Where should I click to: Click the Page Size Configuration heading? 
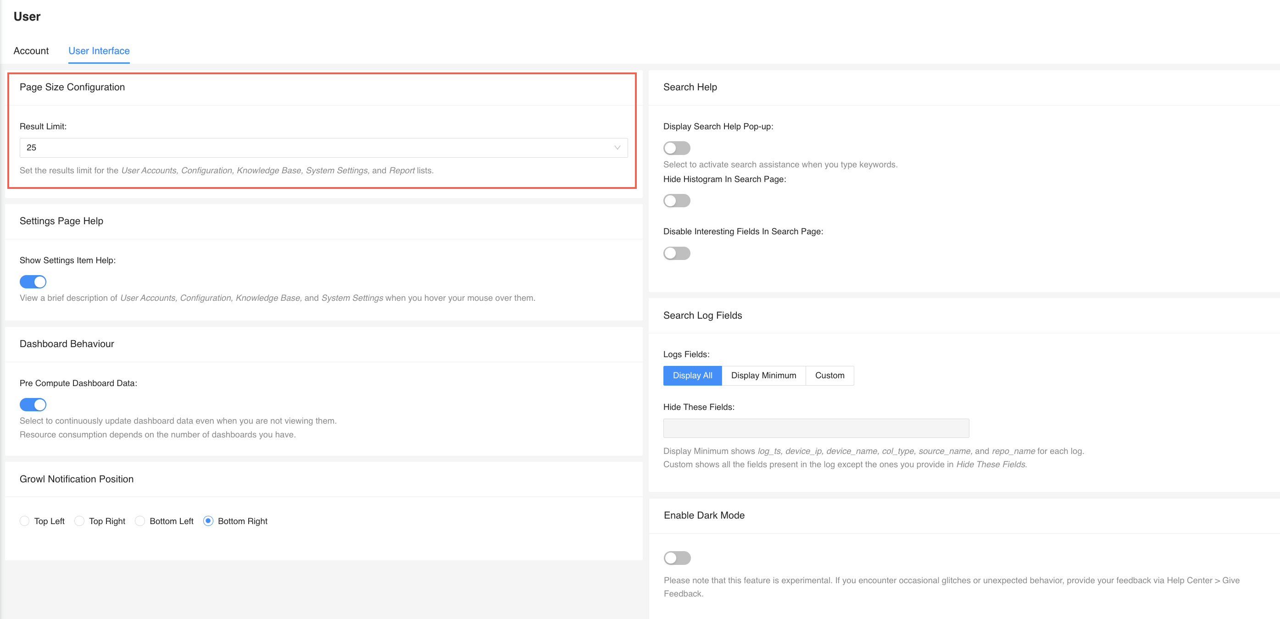tap(72, 87)
